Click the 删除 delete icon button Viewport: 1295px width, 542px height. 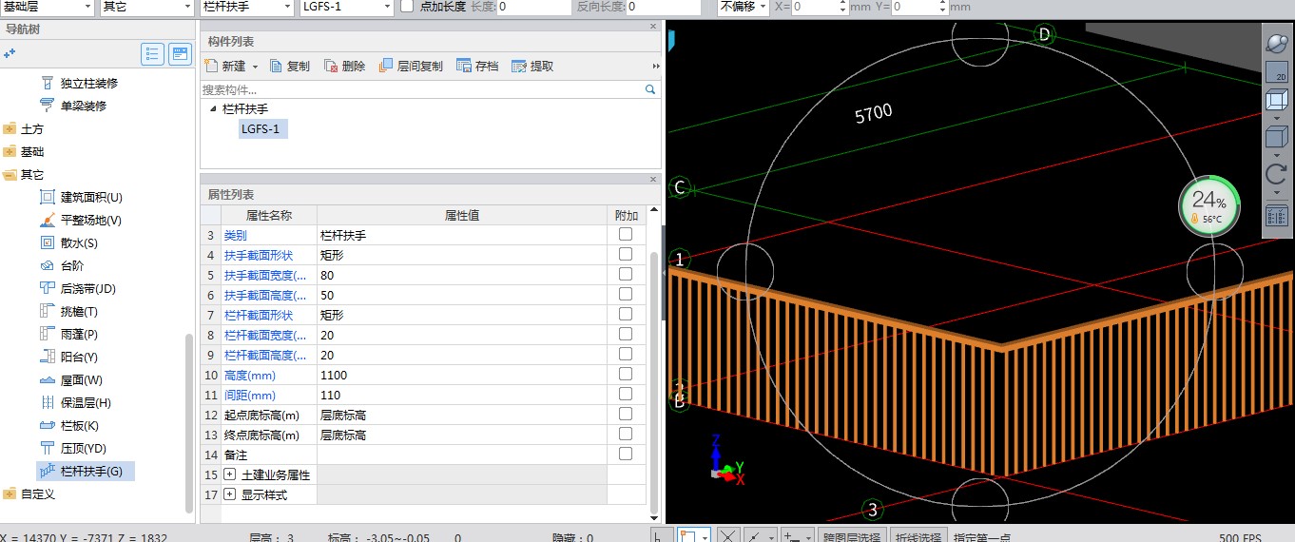click(344, 66)
